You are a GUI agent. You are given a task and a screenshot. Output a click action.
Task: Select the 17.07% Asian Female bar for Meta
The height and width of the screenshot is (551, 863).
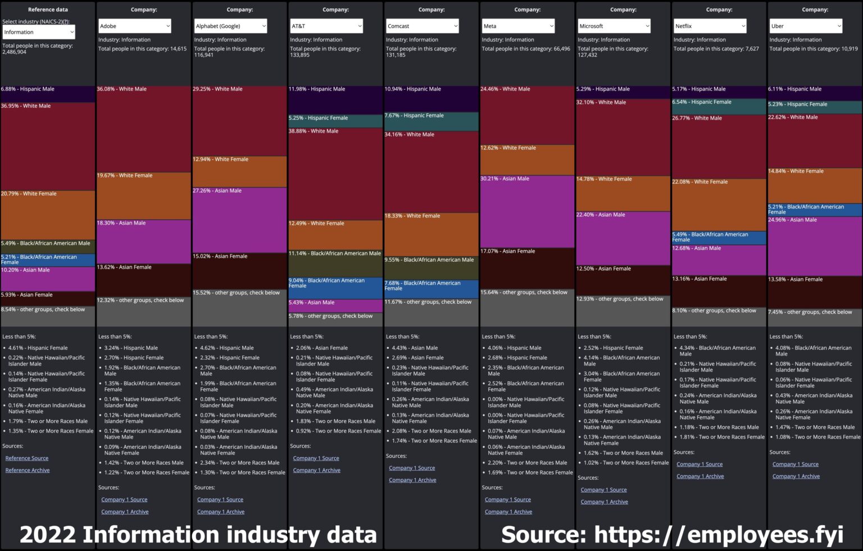point(528,268)
